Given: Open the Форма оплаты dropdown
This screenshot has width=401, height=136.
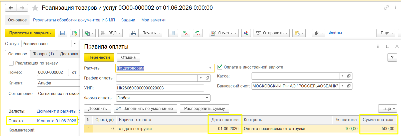Looking at the screenshot, I should coord(207,98).
